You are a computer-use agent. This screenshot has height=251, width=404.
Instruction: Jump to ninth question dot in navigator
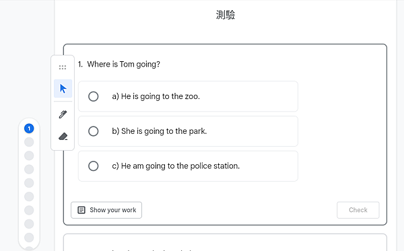point(29,238)
